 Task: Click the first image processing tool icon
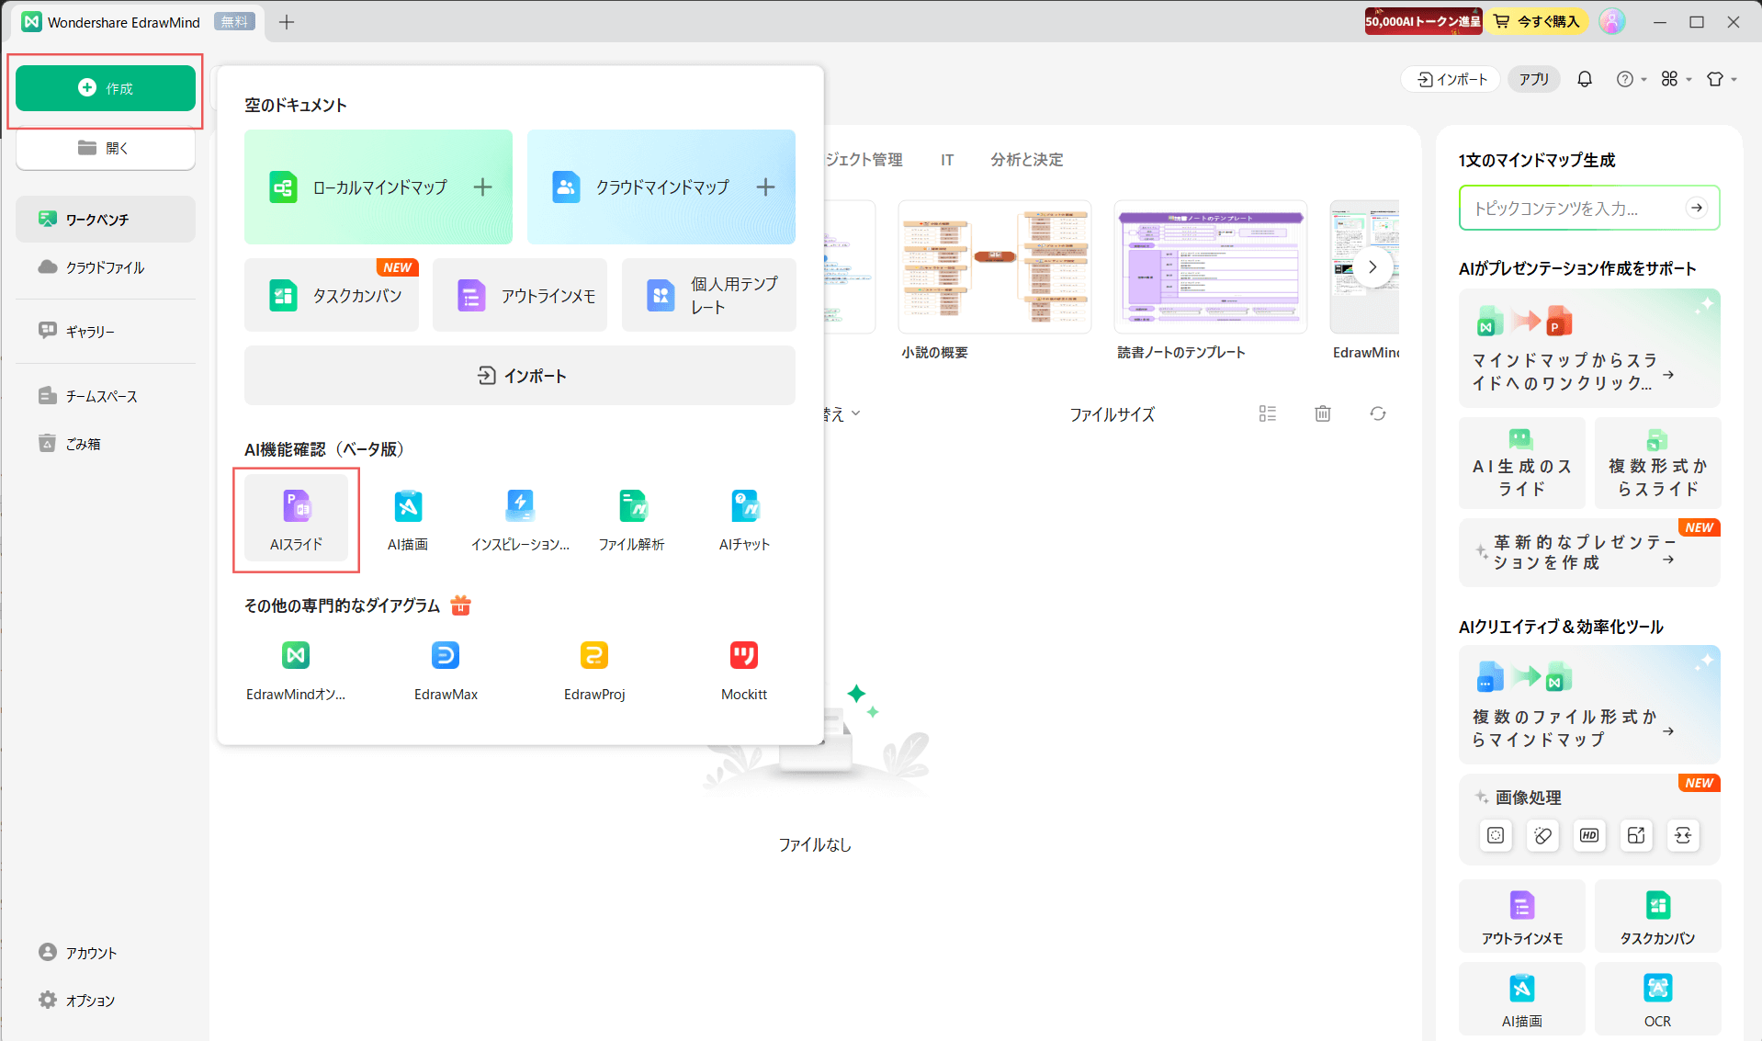click(1496, 835)
